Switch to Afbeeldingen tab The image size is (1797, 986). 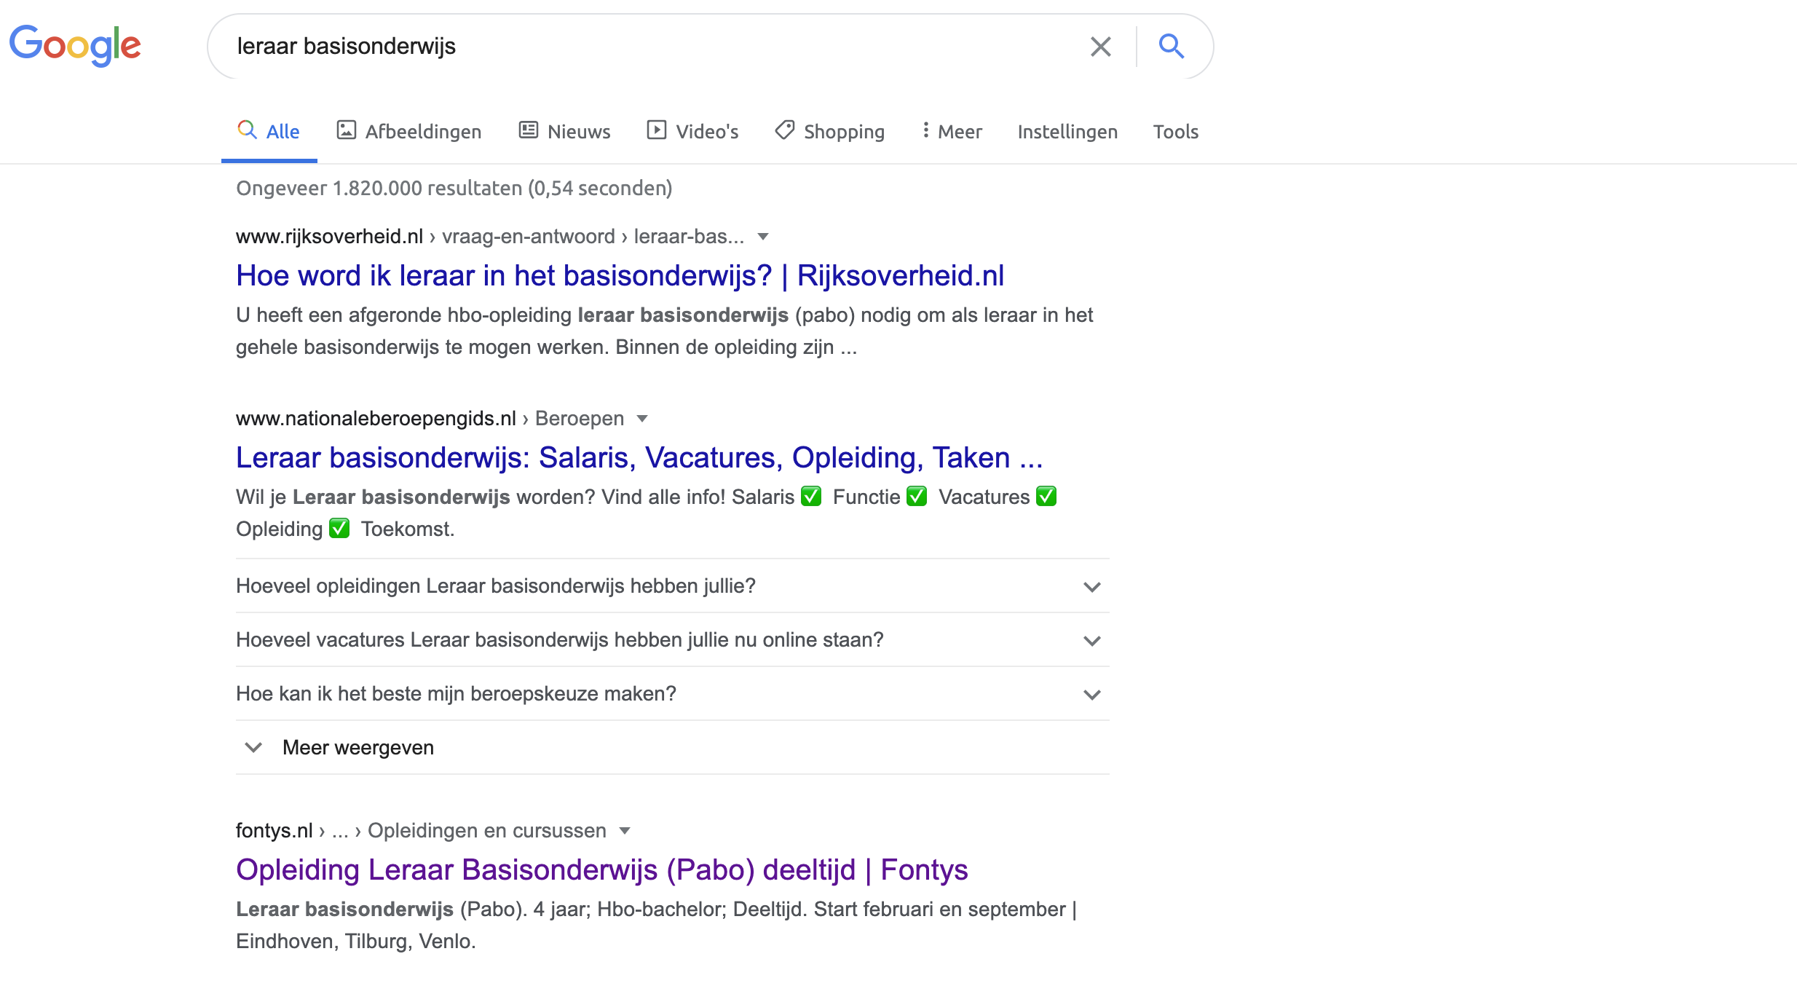click(x=409, y=132)
